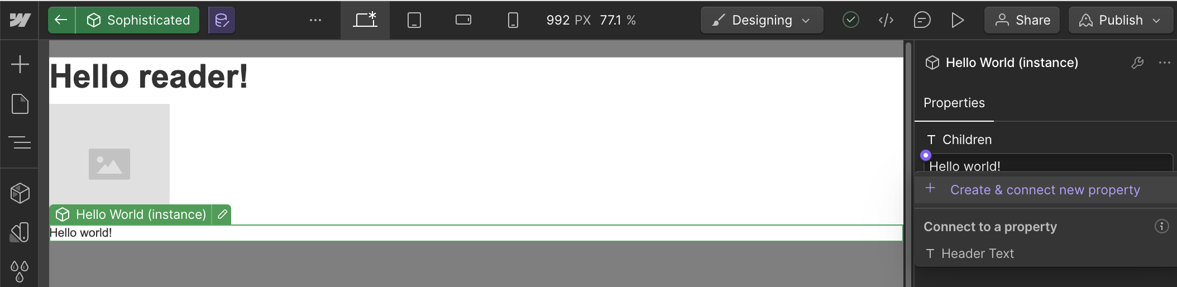Open the Add elements panel
Viewport: 1177px width, 287px height.
pyautogui.click(x=20, y=64)
